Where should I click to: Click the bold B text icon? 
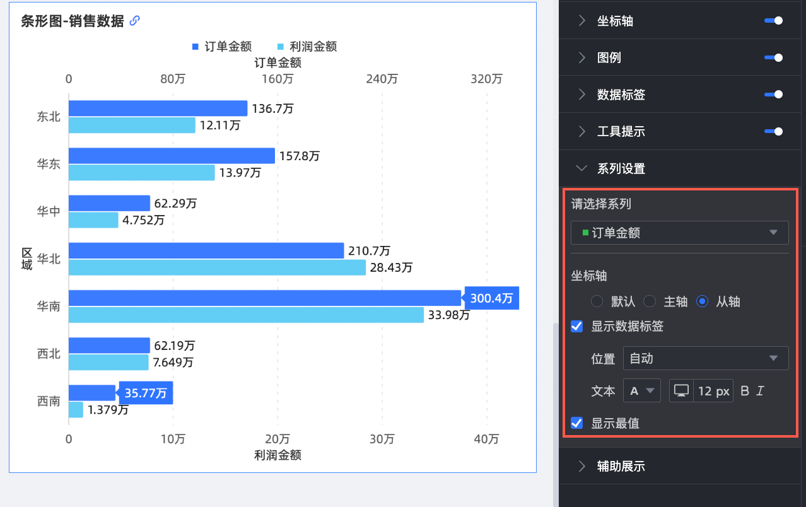745,391
